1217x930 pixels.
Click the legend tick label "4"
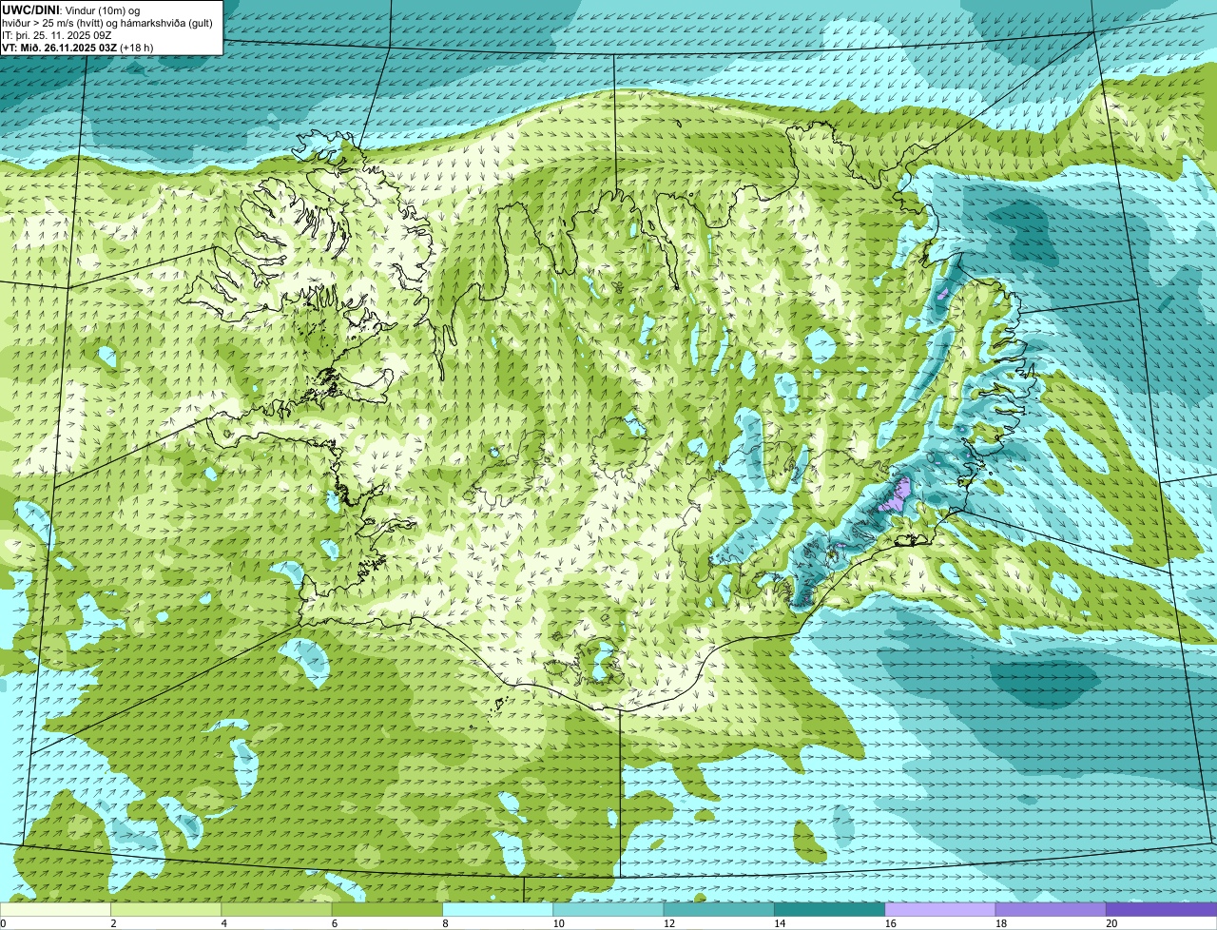(223, 923)
